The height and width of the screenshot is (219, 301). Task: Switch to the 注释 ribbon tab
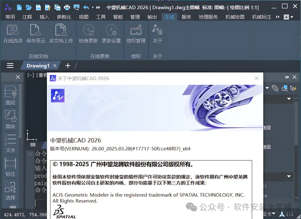point(27,17)
